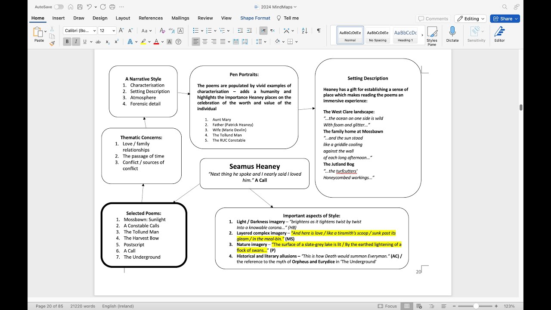The image size is (551, 310).
Task: Sort text with A-Z sort icon
Action: [x=304, y=31]
